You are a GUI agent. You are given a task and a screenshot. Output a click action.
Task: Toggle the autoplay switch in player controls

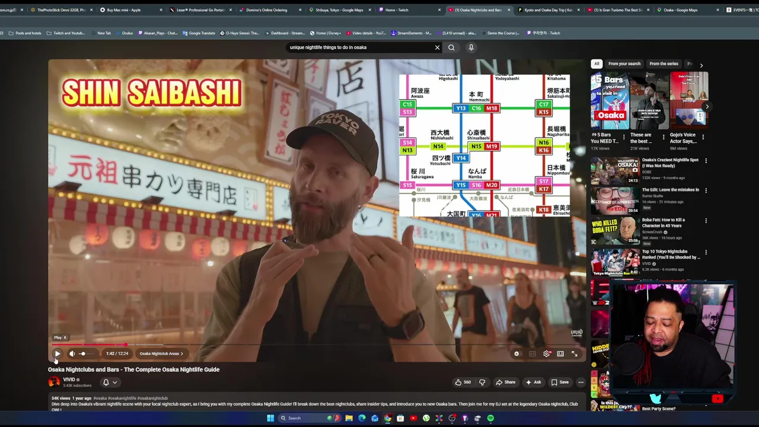(516, 353)
